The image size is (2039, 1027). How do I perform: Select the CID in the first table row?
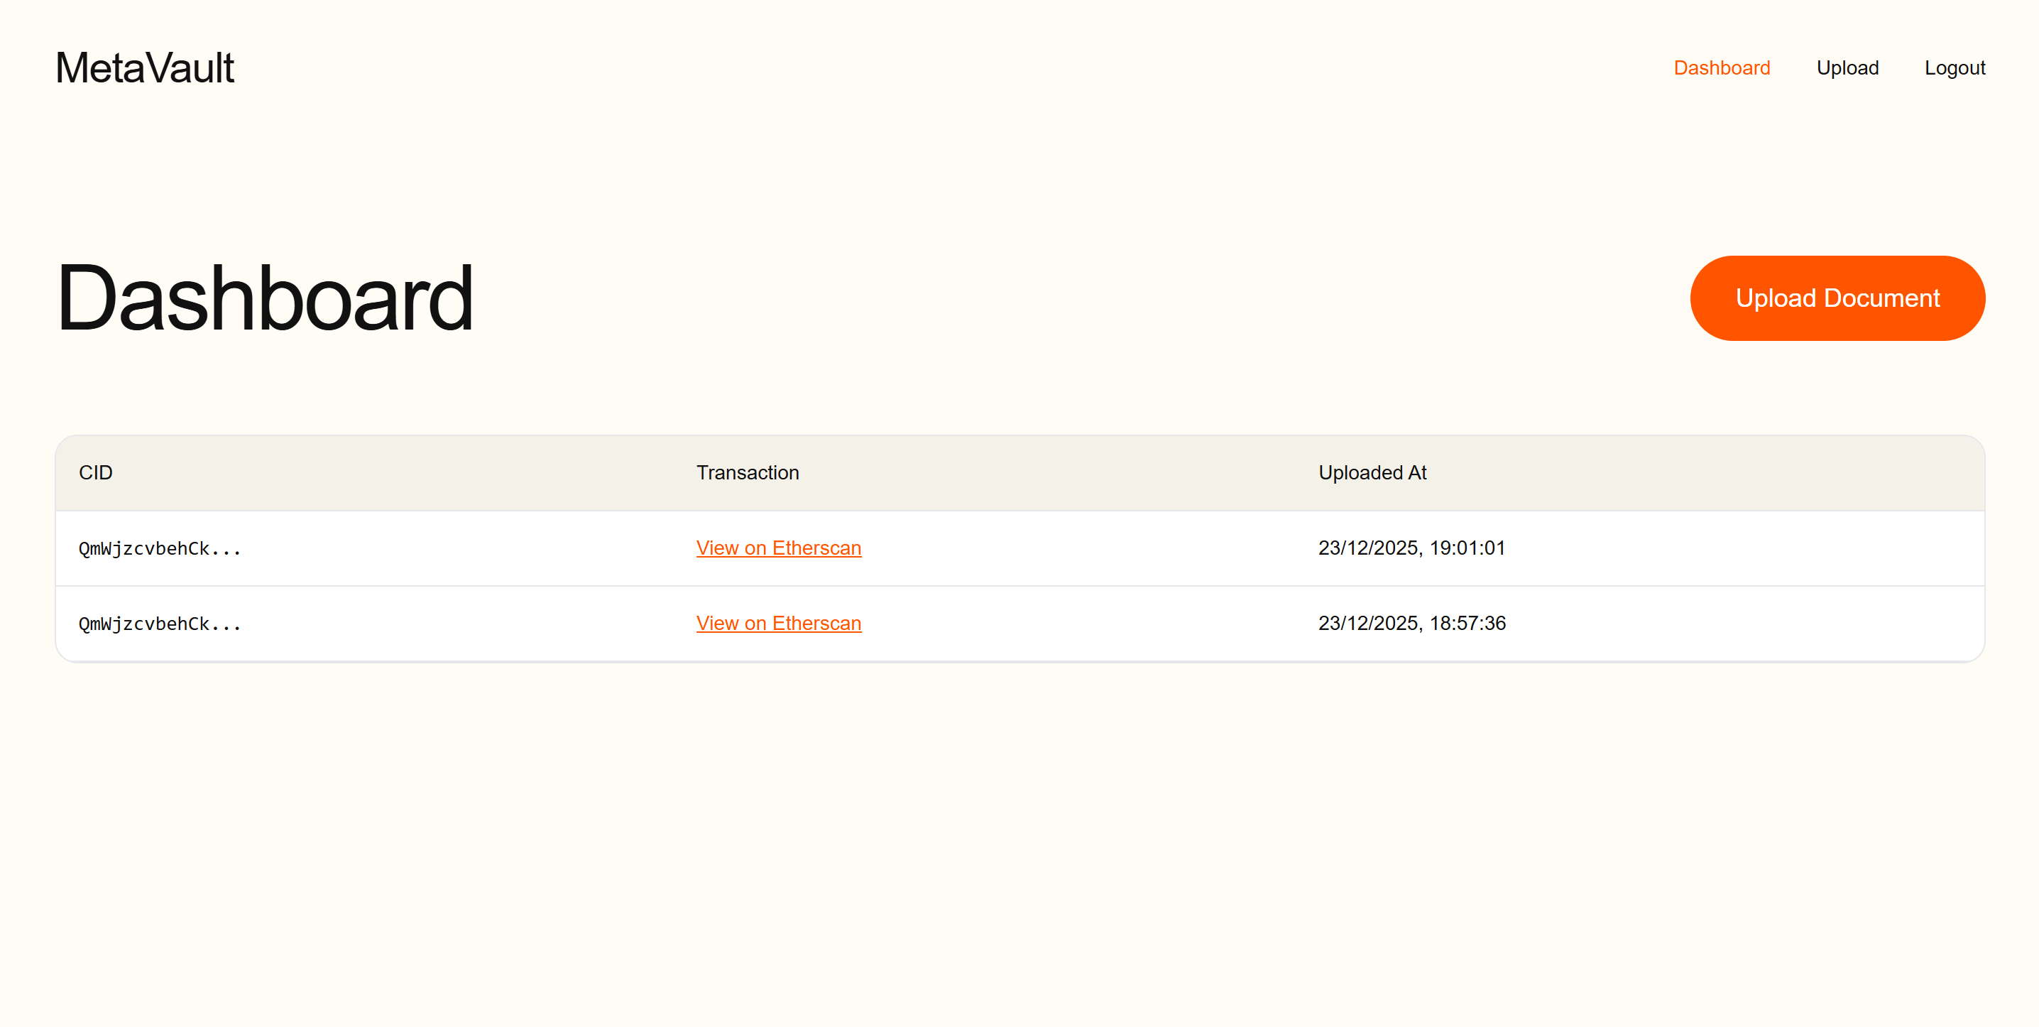tap(160, 549)
